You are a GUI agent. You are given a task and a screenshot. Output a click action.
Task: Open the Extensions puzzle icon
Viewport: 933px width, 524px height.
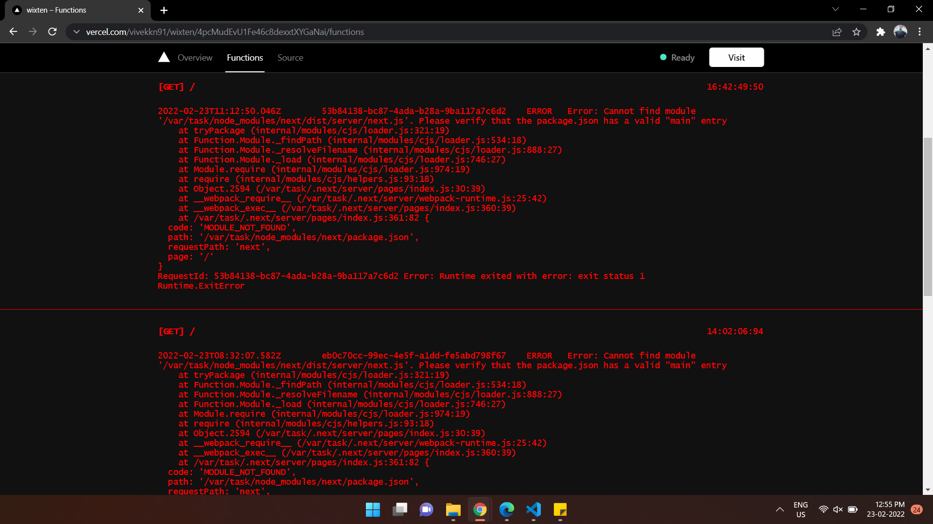tap(881, 32)
